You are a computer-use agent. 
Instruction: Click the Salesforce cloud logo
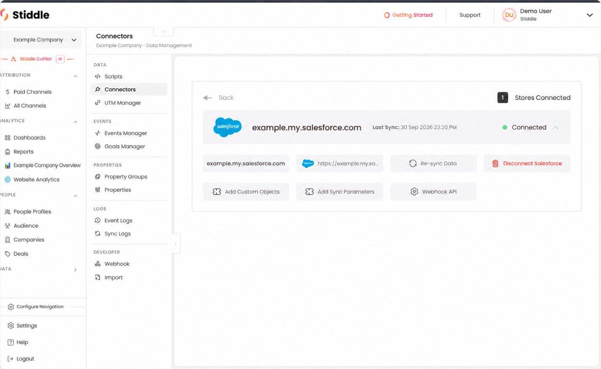pos(227,127)
